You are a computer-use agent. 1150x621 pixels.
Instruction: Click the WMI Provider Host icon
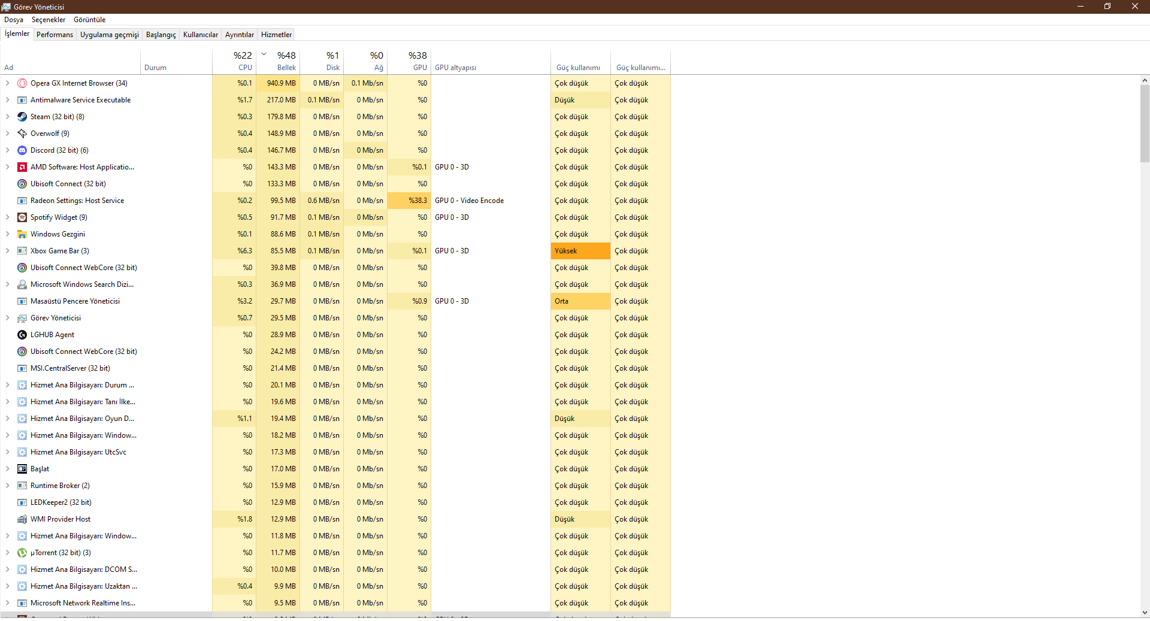[x=22, y=519]
